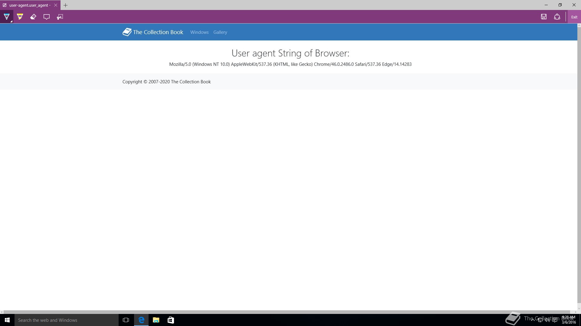The width and height of the screenshot is (581, 326).
Task: Click the user agent string text
Action: [x=290, y=64]
